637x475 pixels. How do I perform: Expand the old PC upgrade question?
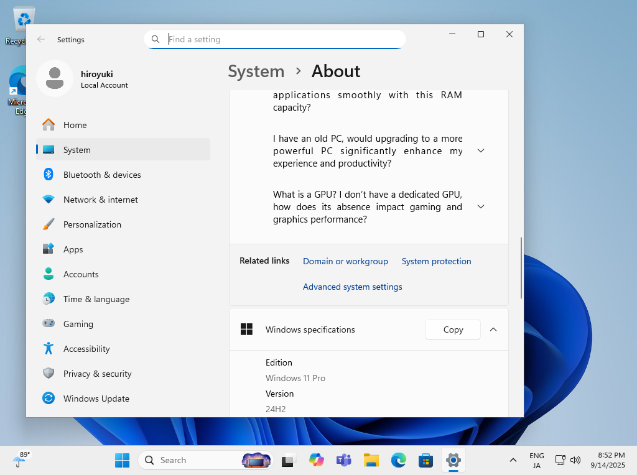click(x=481, y=150)
